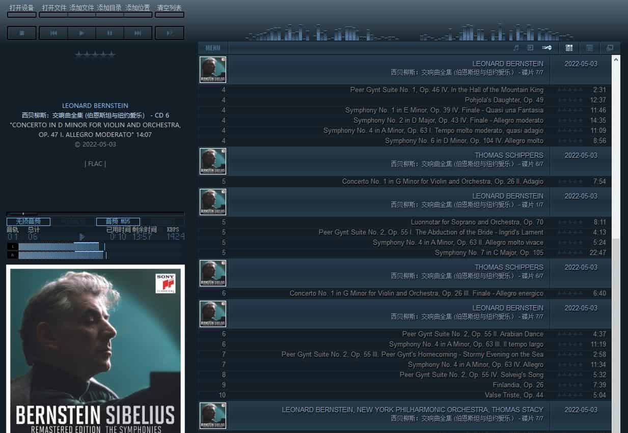Screen dimensions: 628x433
Task: Click the cover thumbnail of the 碟片 1/7 group
Action: (213, 202)
